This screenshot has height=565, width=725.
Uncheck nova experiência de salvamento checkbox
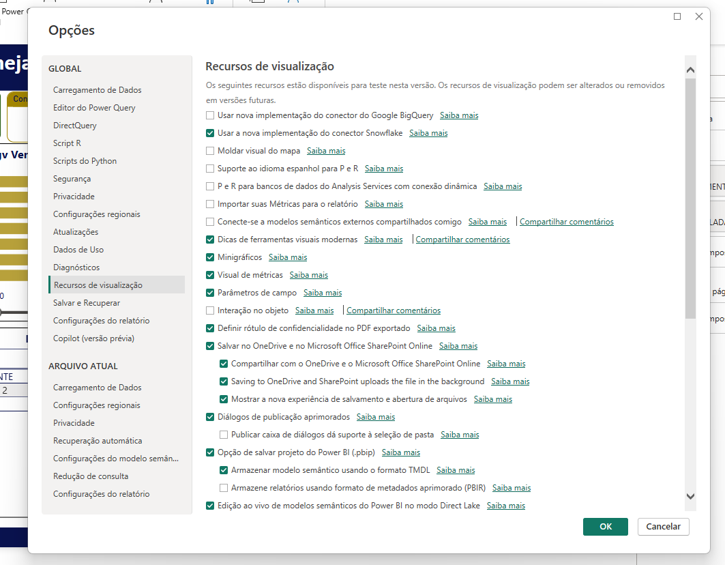pyautogui.click(x=224, y=399)
